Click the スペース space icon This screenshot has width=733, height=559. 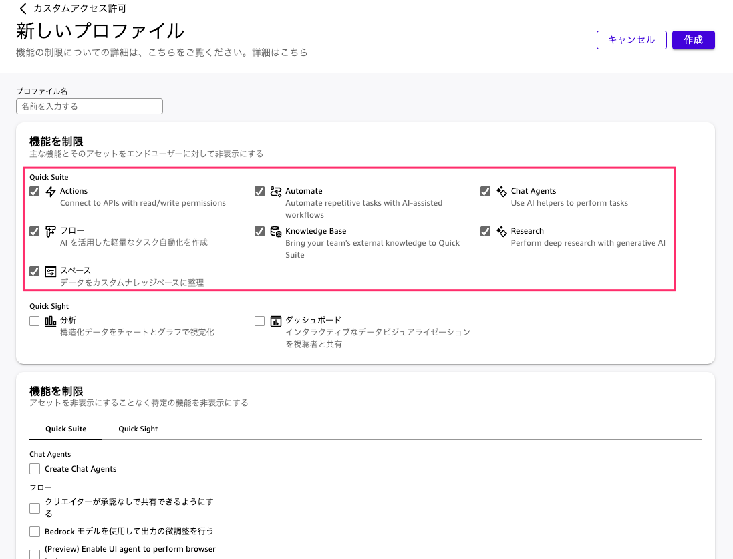pos(51,272)
